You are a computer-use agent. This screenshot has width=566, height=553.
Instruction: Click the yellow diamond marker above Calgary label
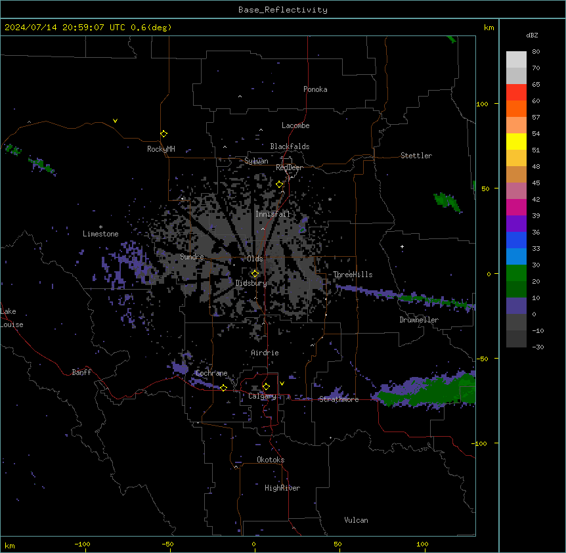[266, 387]
